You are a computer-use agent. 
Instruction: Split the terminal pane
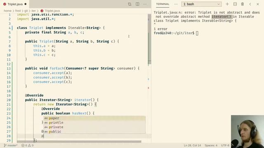pos(235,4)
